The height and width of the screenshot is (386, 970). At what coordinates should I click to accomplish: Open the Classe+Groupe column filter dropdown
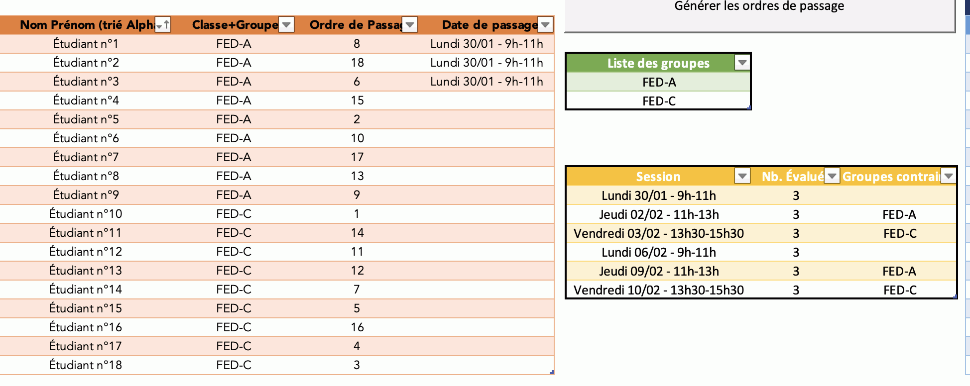point(286,24)
